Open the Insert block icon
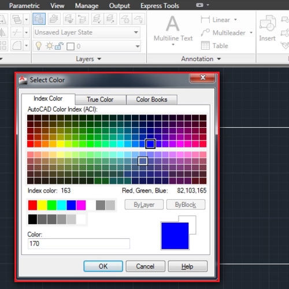 pyautogui.click(x=268, y=23)
